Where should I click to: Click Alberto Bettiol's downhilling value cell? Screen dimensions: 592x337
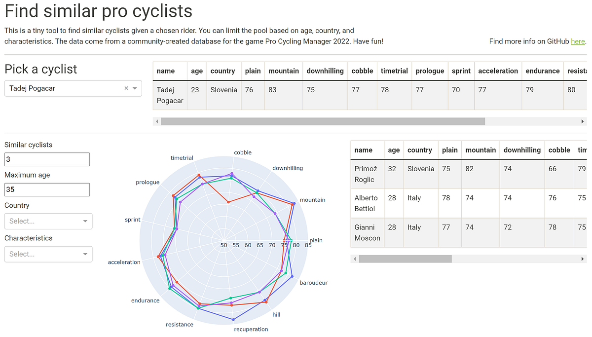[507, 197]
